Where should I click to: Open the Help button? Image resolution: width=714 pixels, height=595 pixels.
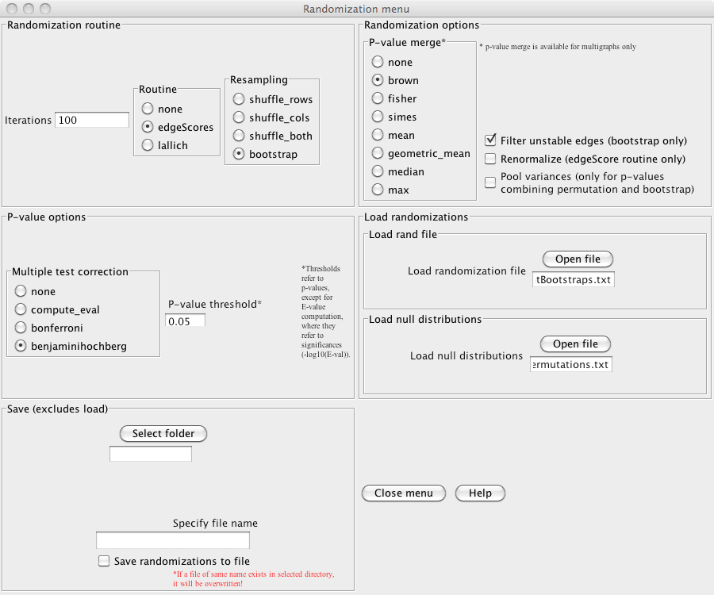click(x=480, y=493)
